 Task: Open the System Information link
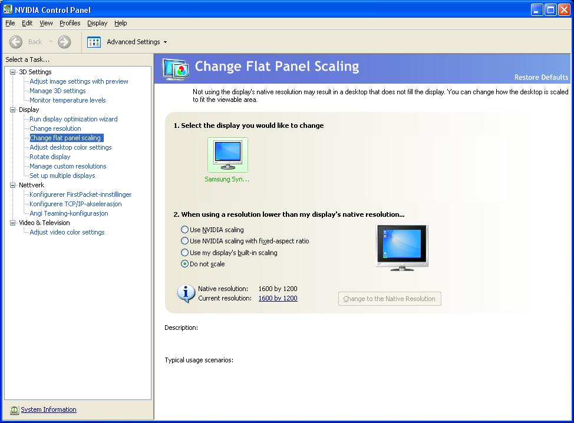click(49, 409)
